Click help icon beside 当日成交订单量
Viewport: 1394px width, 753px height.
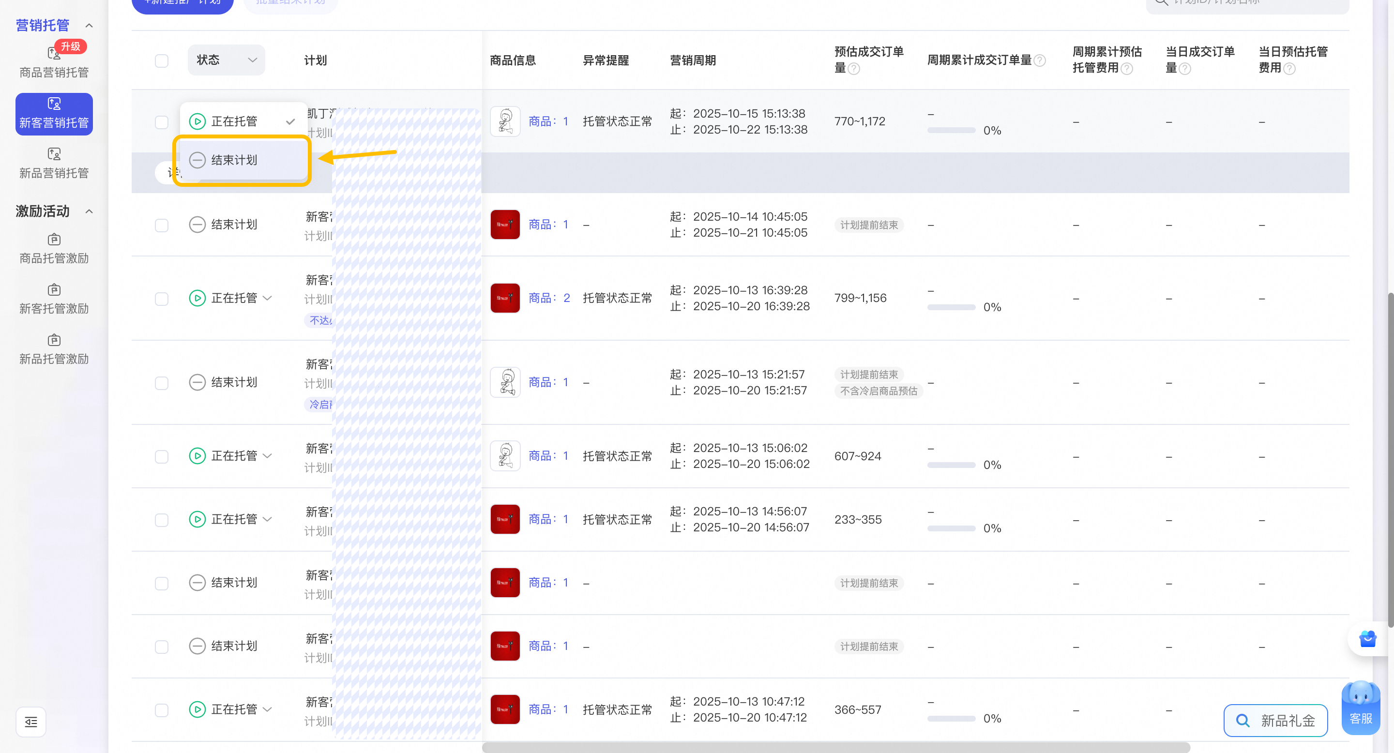[x=1184, y=68]
